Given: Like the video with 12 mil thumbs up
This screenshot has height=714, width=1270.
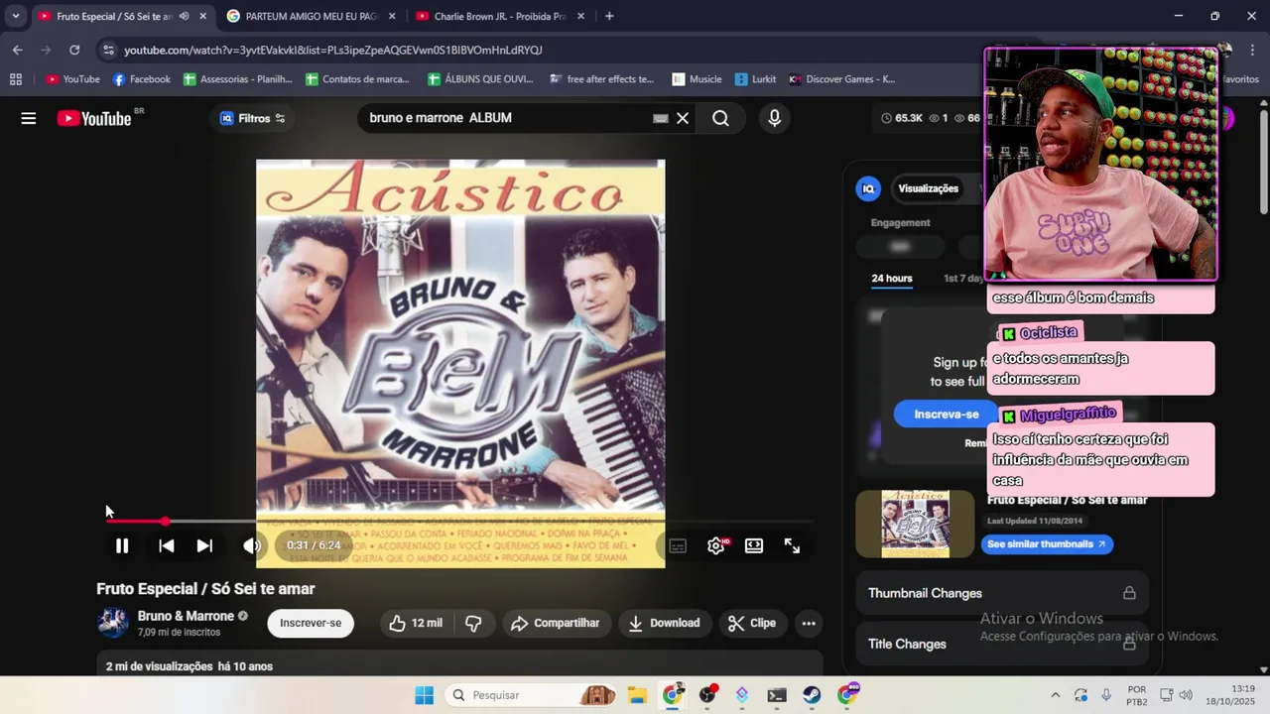Looking at the screenshot, I should (x=417, y=623).
